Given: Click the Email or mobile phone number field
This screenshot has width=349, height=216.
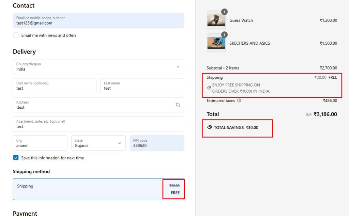Looking at the screenshot, I should tap(98, 20).
